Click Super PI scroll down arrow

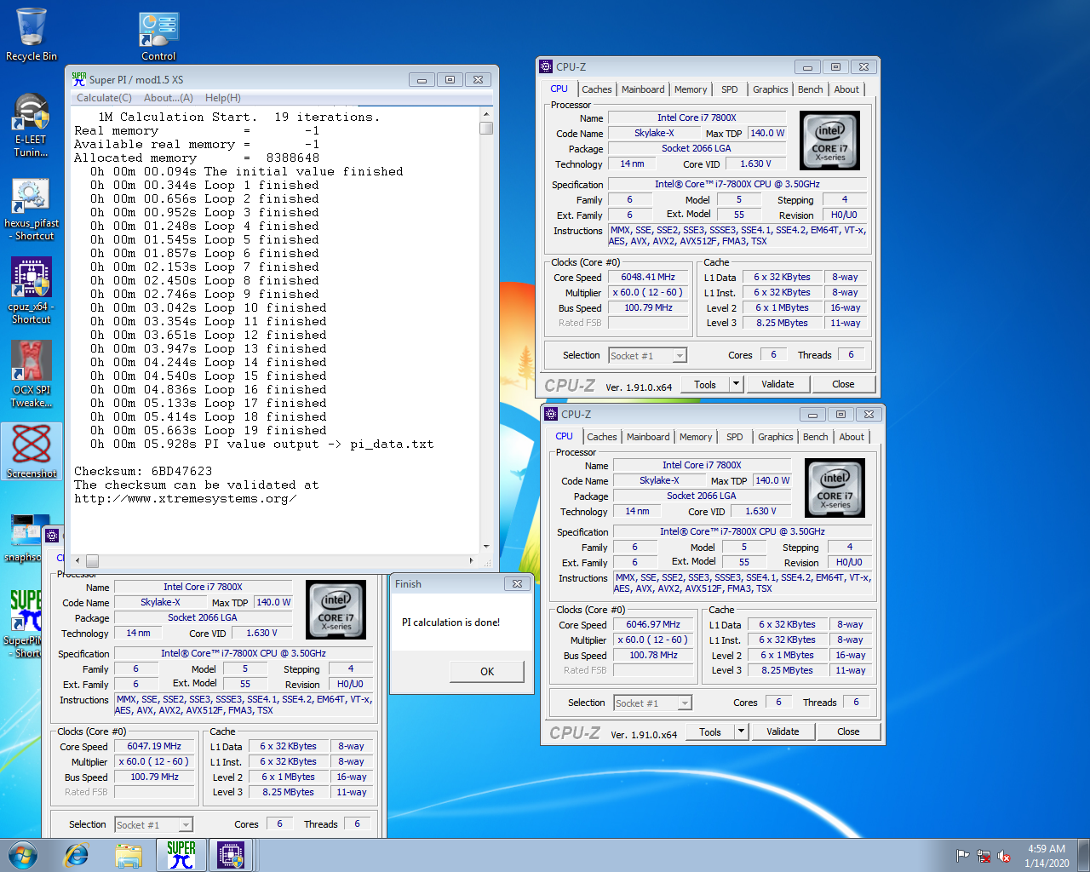[x=486, y=547]
